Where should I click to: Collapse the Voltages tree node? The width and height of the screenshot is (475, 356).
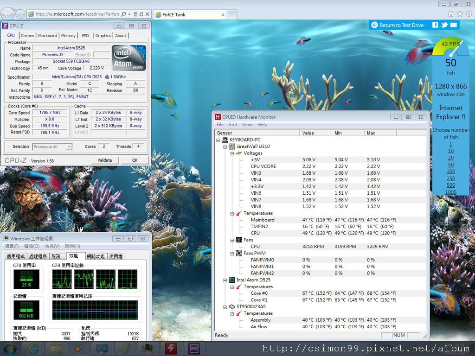pos(232,153)
